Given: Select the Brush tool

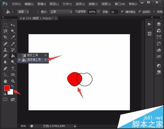Looking at the screenshot, I should pos(13,44).
